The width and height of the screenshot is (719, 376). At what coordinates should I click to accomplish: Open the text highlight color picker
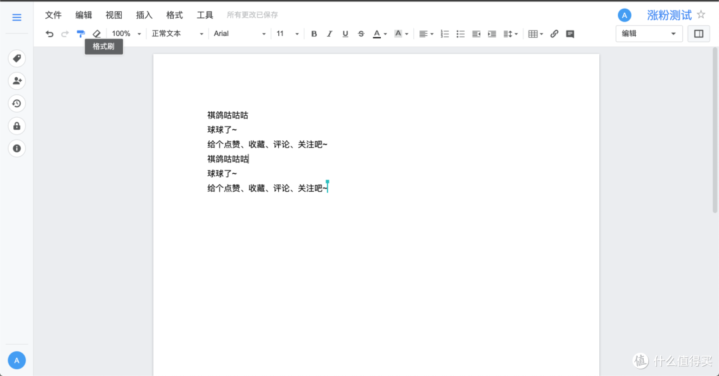tap(401, 34)
